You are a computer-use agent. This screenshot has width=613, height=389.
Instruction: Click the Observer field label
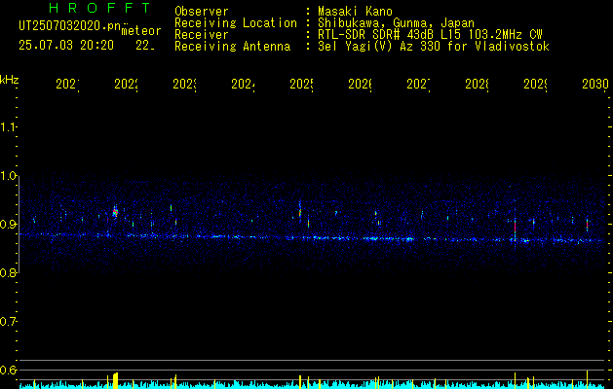202,12
